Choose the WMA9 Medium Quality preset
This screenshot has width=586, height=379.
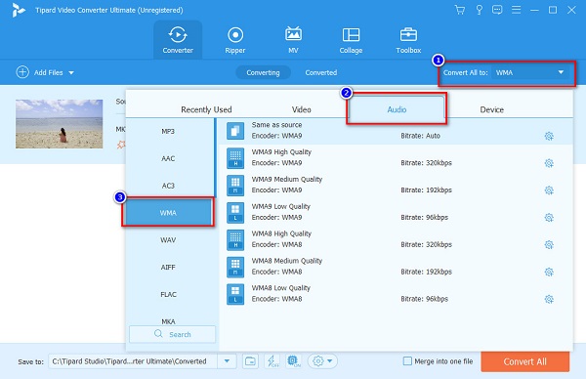(396, 185)
